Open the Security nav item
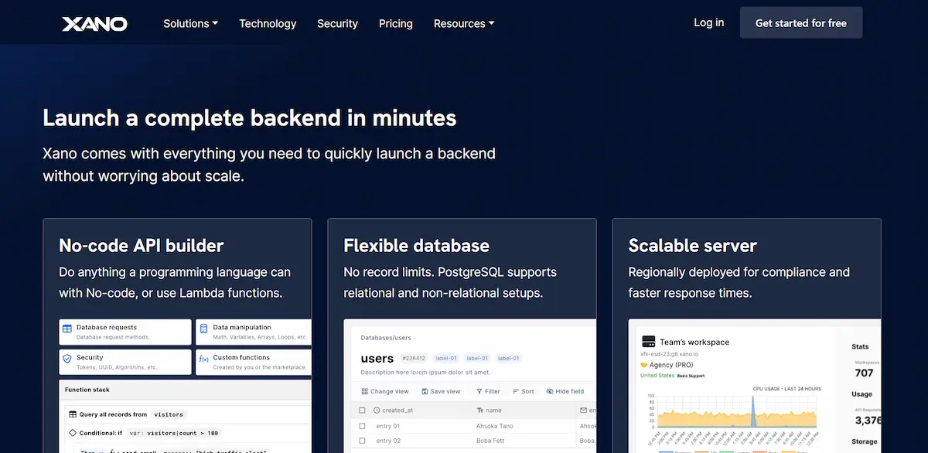The width and height of the screenshot is (928, 453). tap(337, 23)
